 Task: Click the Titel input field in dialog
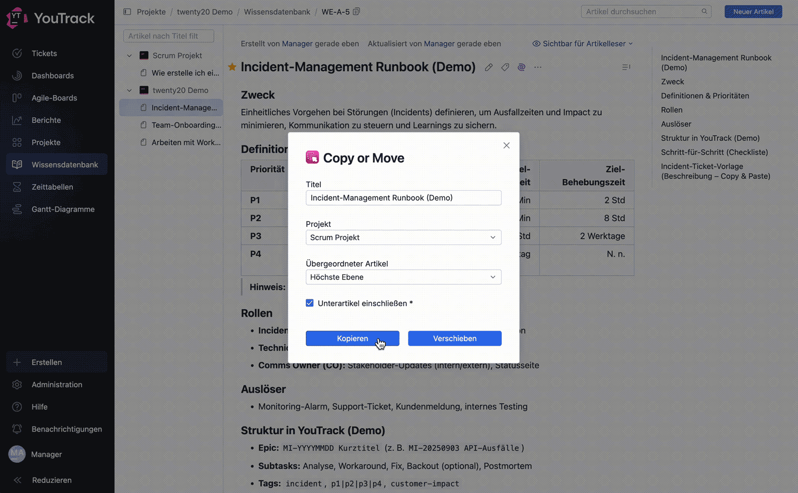403,198
